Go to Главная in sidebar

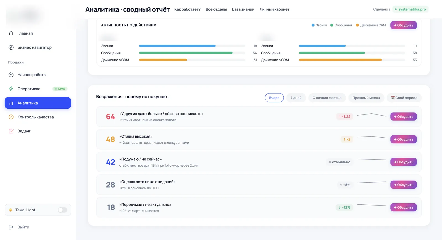pyautogui.click(x=38, y=33)
